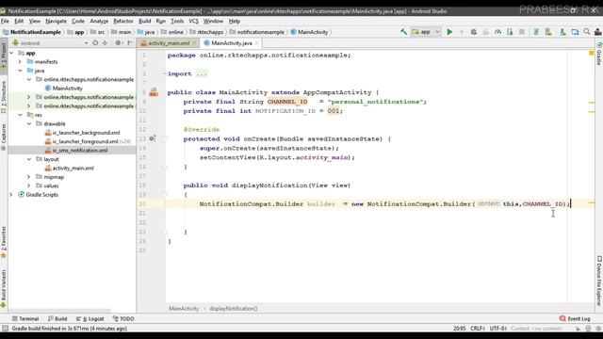Toggle the 1: Project tool window button
Image resolution: width=603 pixels, height=339 pixels.
coord(4,56)
